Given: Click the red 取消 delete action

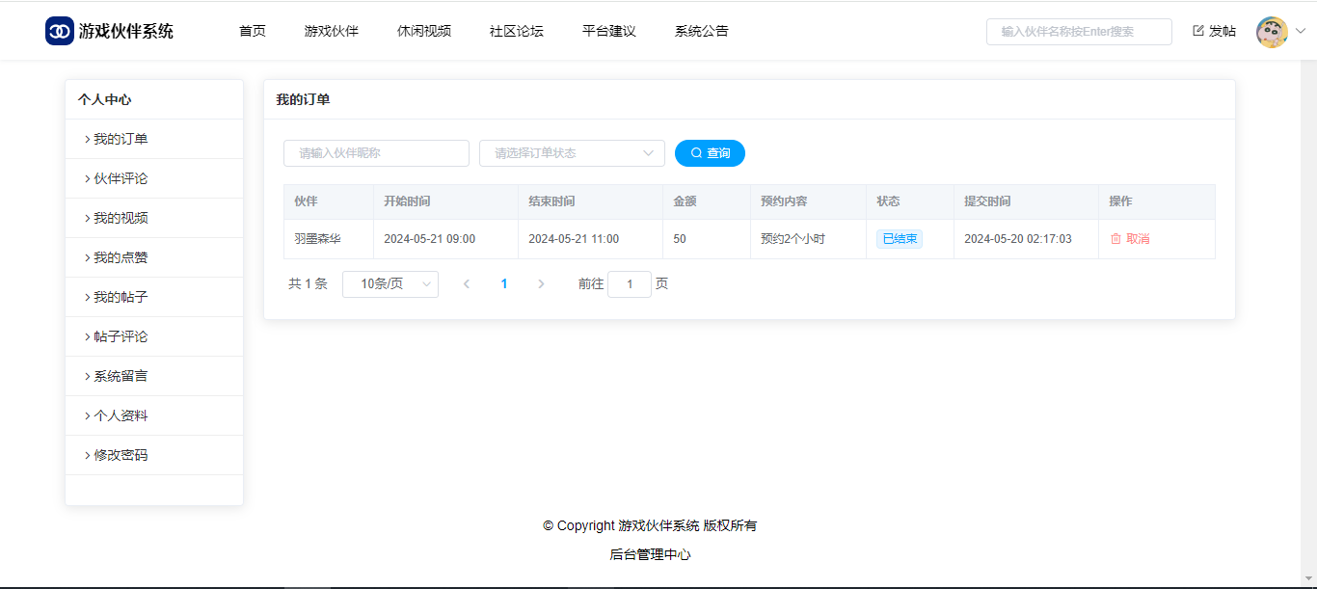Looking at the screenshot, I should pyautogui.click(x=1130, y=239).
